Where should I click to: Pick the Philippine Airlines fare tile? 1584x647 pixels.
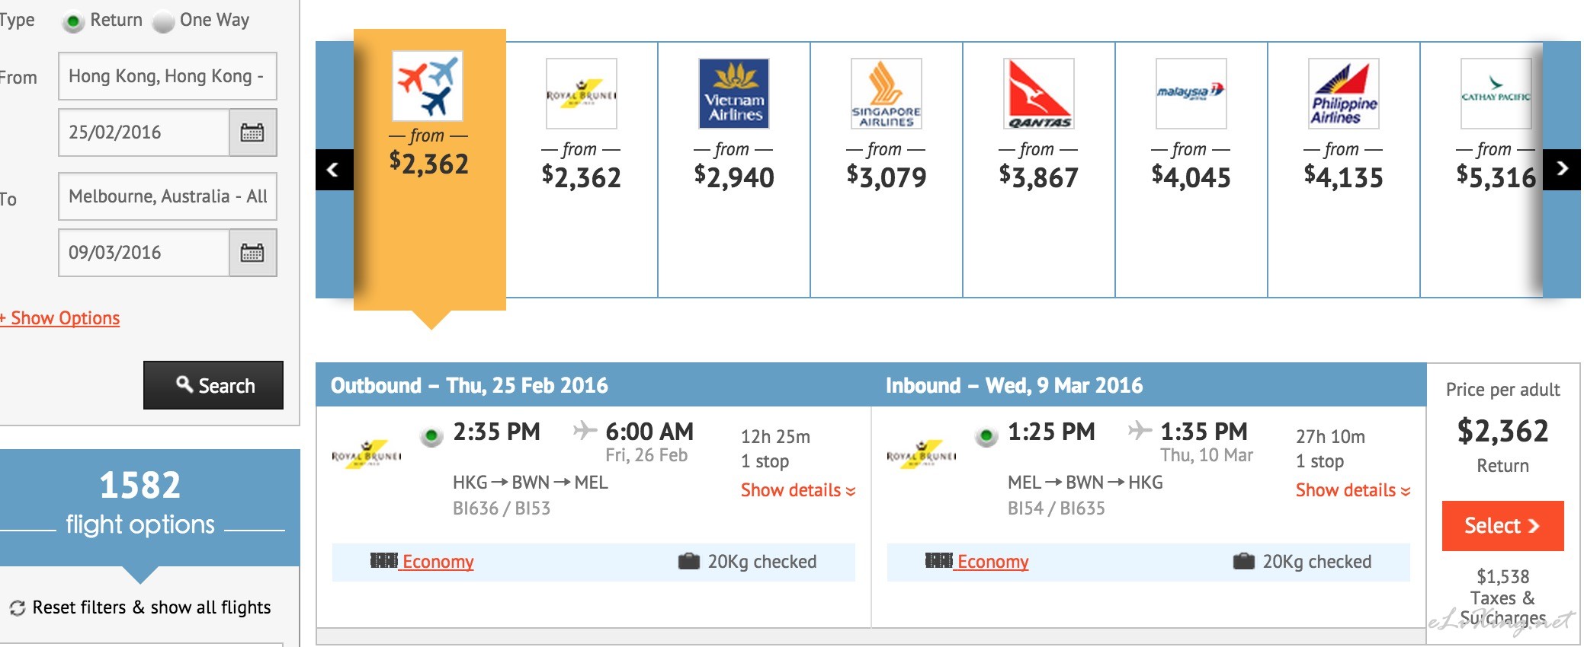click(1344, 170)
